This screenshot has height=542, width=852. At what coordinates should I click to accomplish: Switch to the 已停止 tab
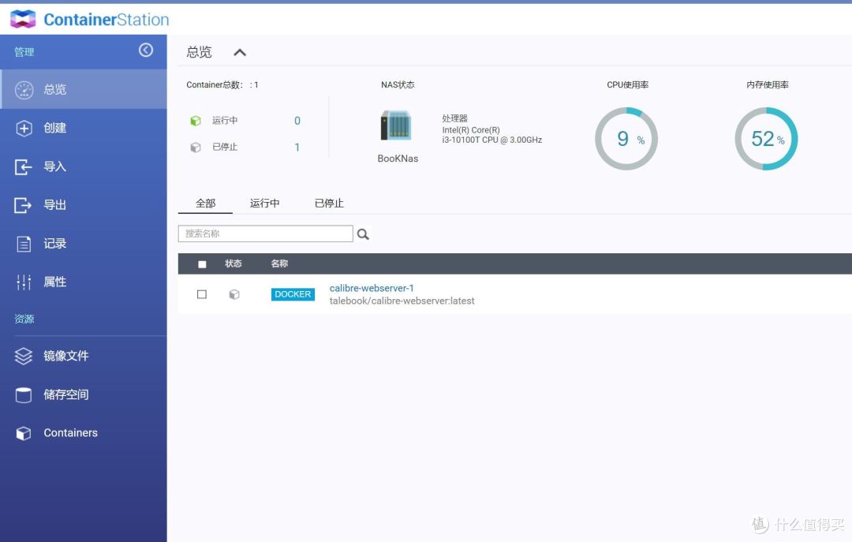click(329, 204)
